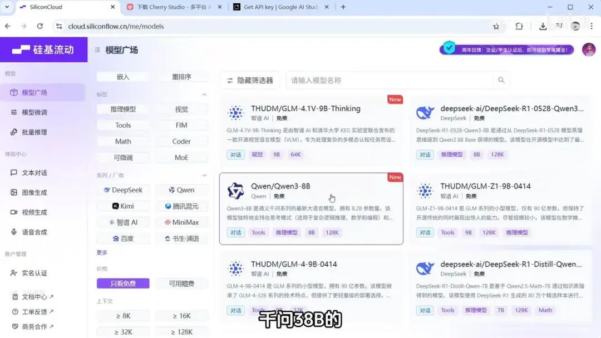Screen dimensions: 601x338
Task: Collapse the sidebar menu icon beside 模型广场
Action: coord(97,50)
